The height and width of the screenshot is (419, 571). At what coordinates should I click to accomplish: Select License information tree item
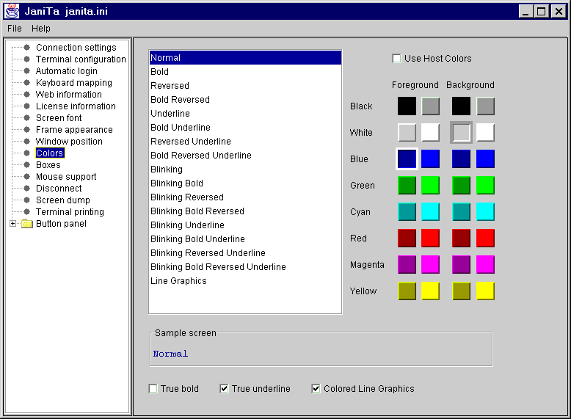(76, 106)
